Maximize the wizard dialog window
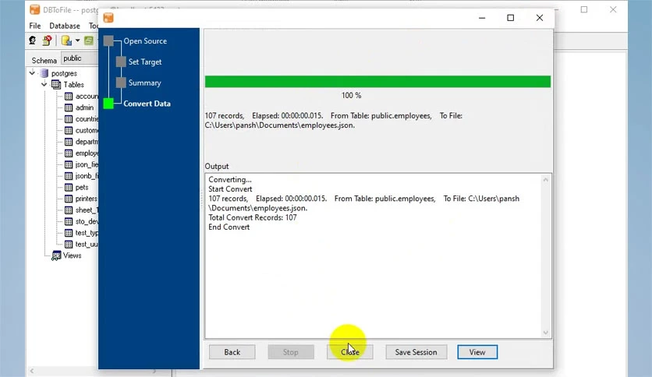Screen dimensions: 652x377 pyautogui.click(x=511, y=17)
